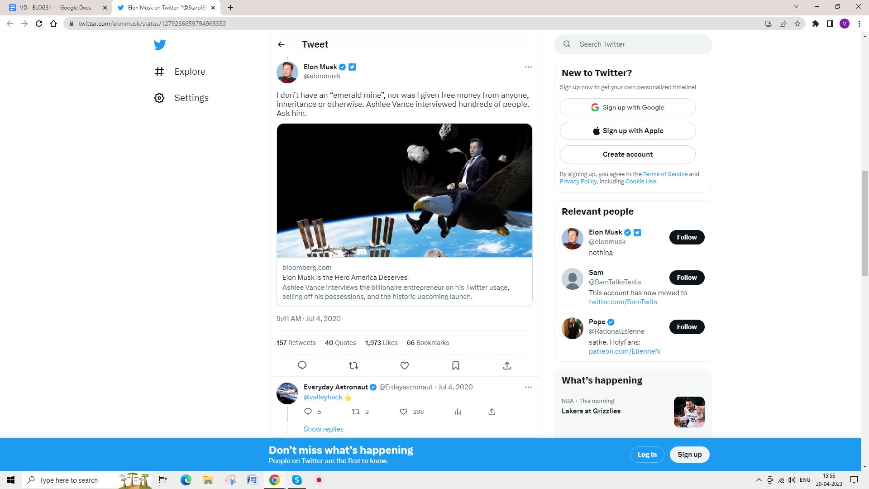Share the Elon Musk tweet
The image size is (869, 489).
(507, 365)
